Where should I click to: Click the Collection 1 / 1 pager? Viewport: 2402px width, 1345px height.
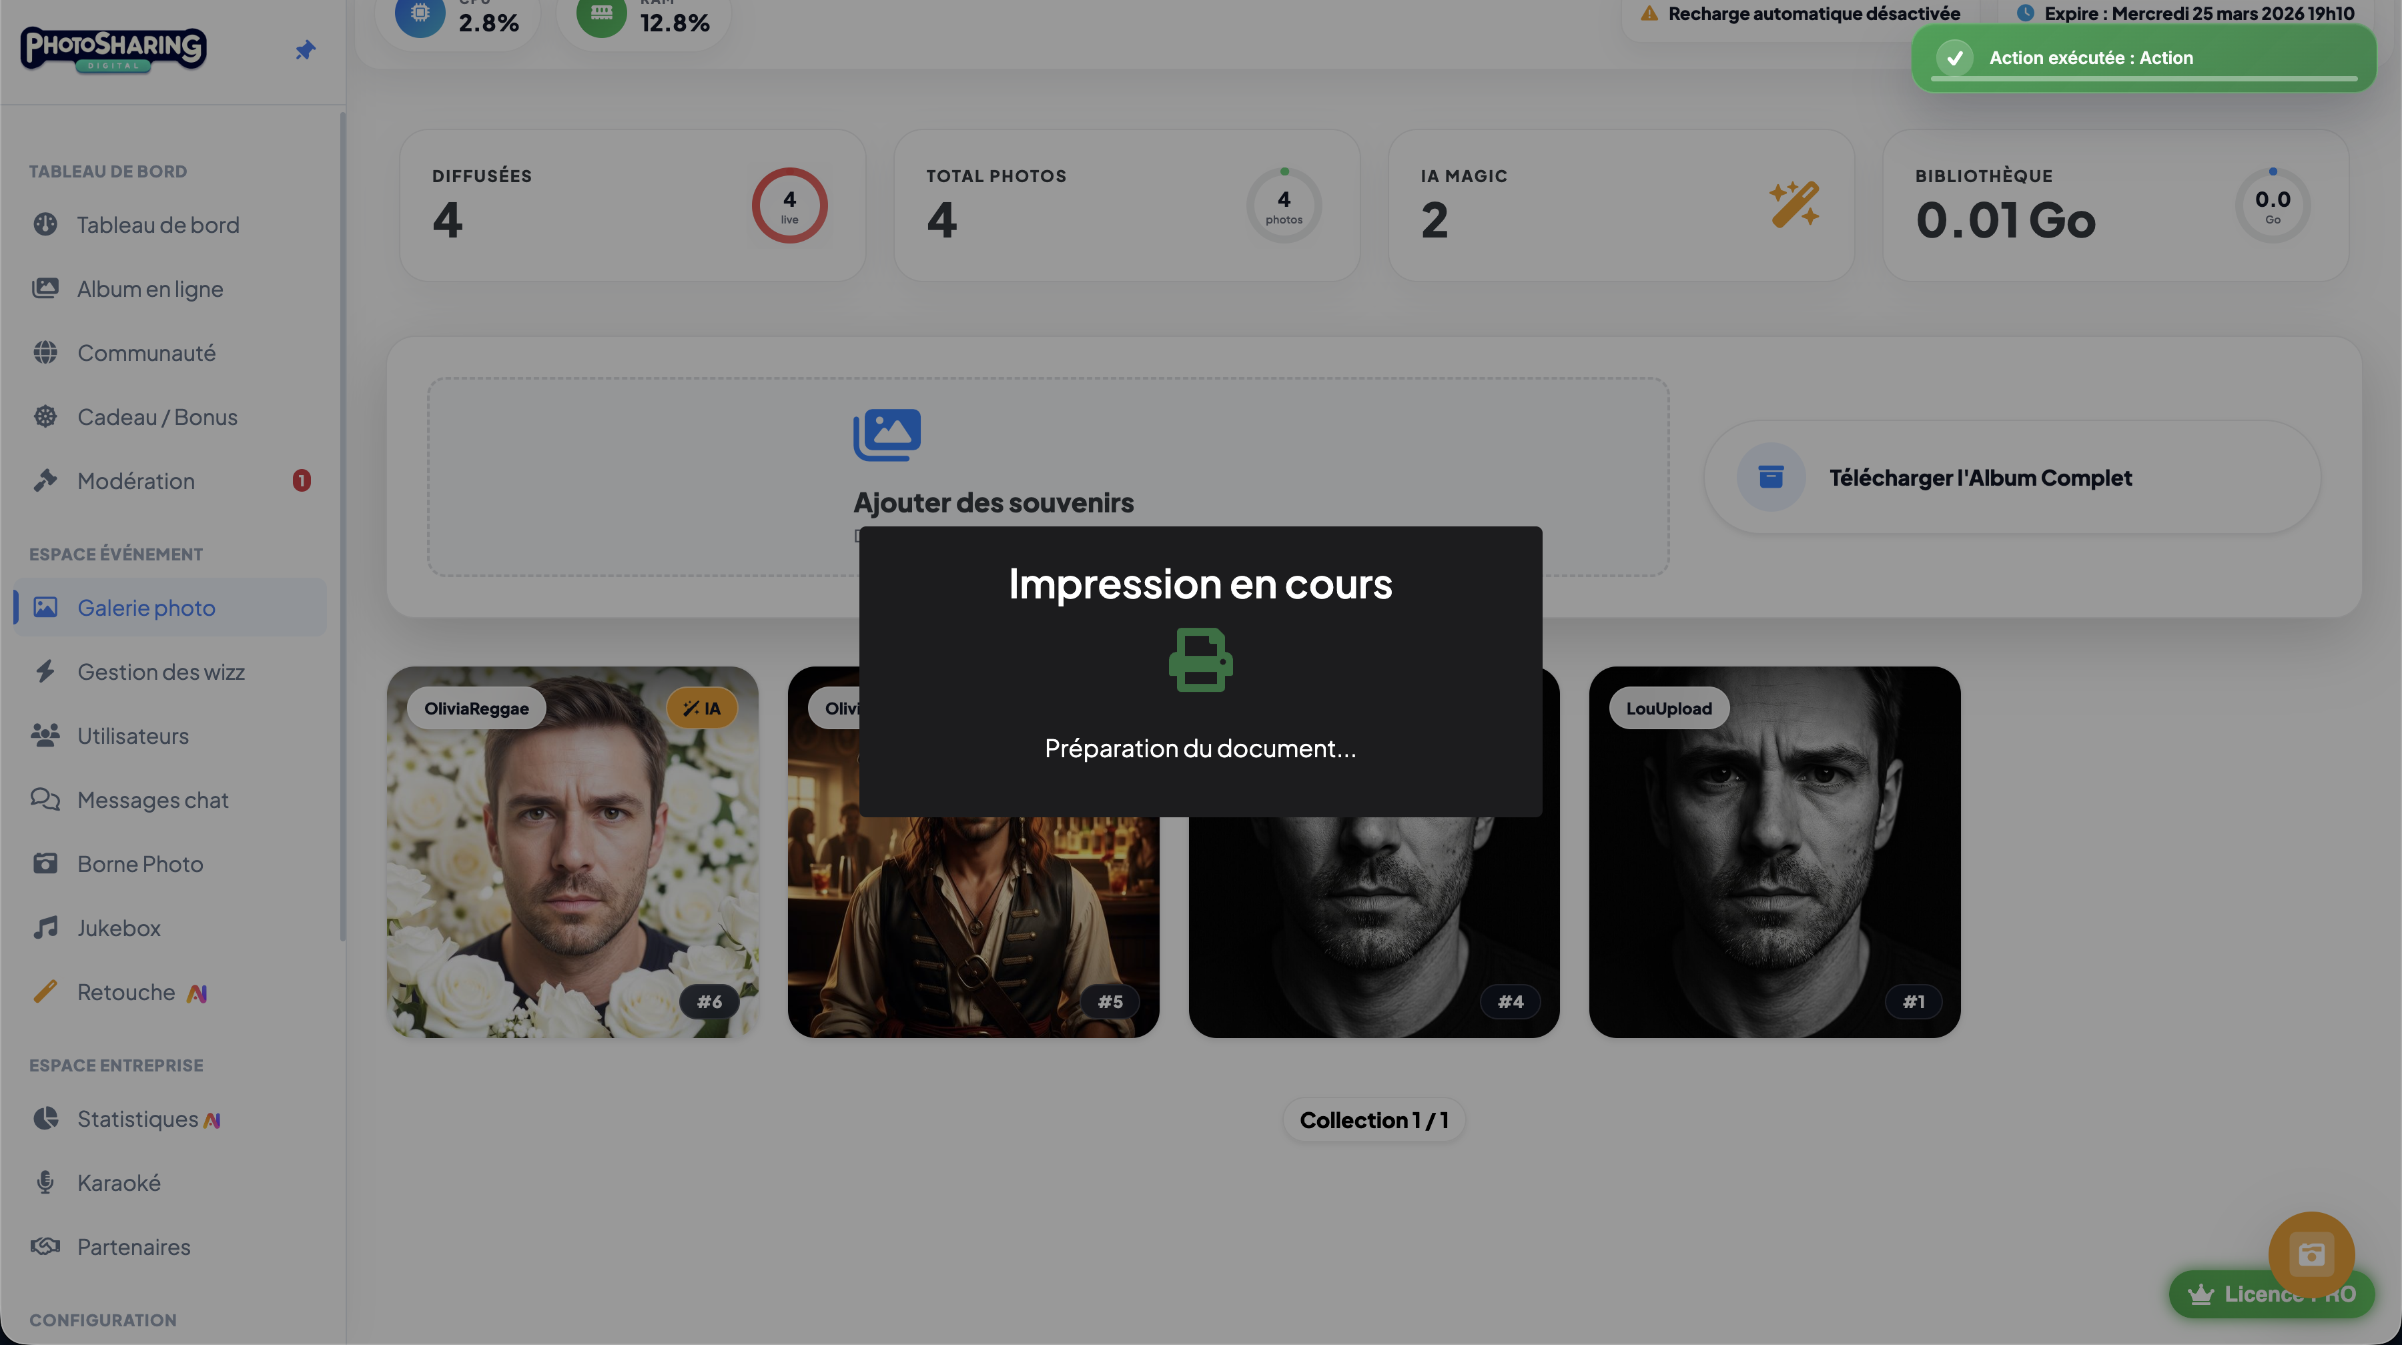pyautogui.click(x=1374, y=1119)
